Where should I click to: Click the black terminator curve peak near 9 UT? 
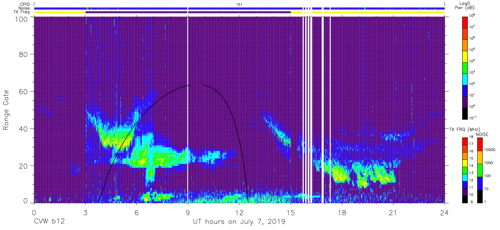coord(191,85)
